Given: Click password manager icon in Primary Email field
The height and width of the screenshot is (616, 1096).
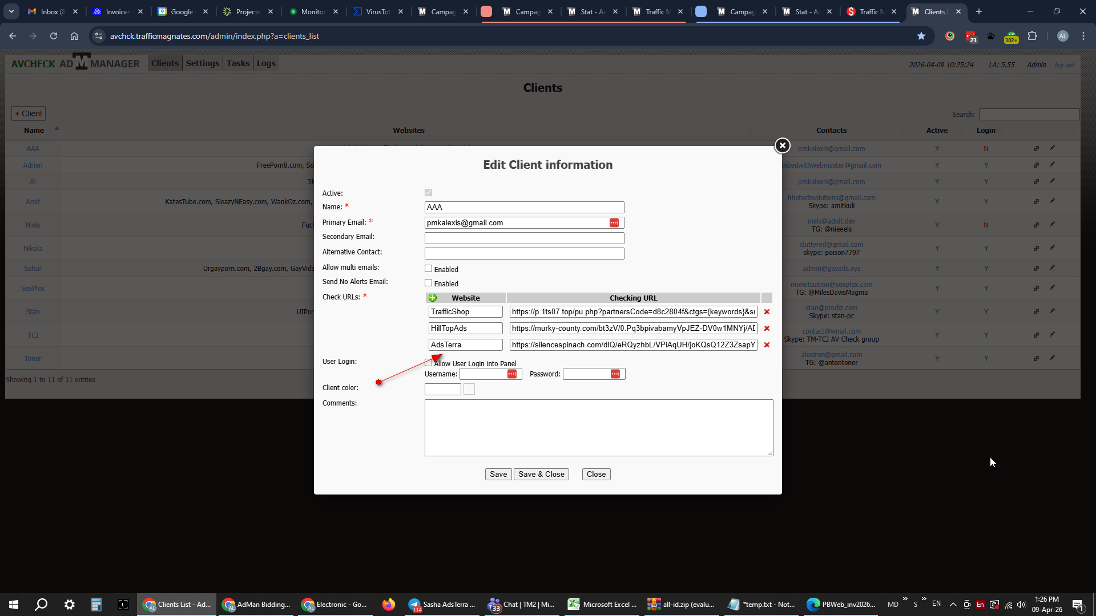Looking at the screenshot, I should click(614, 223).
